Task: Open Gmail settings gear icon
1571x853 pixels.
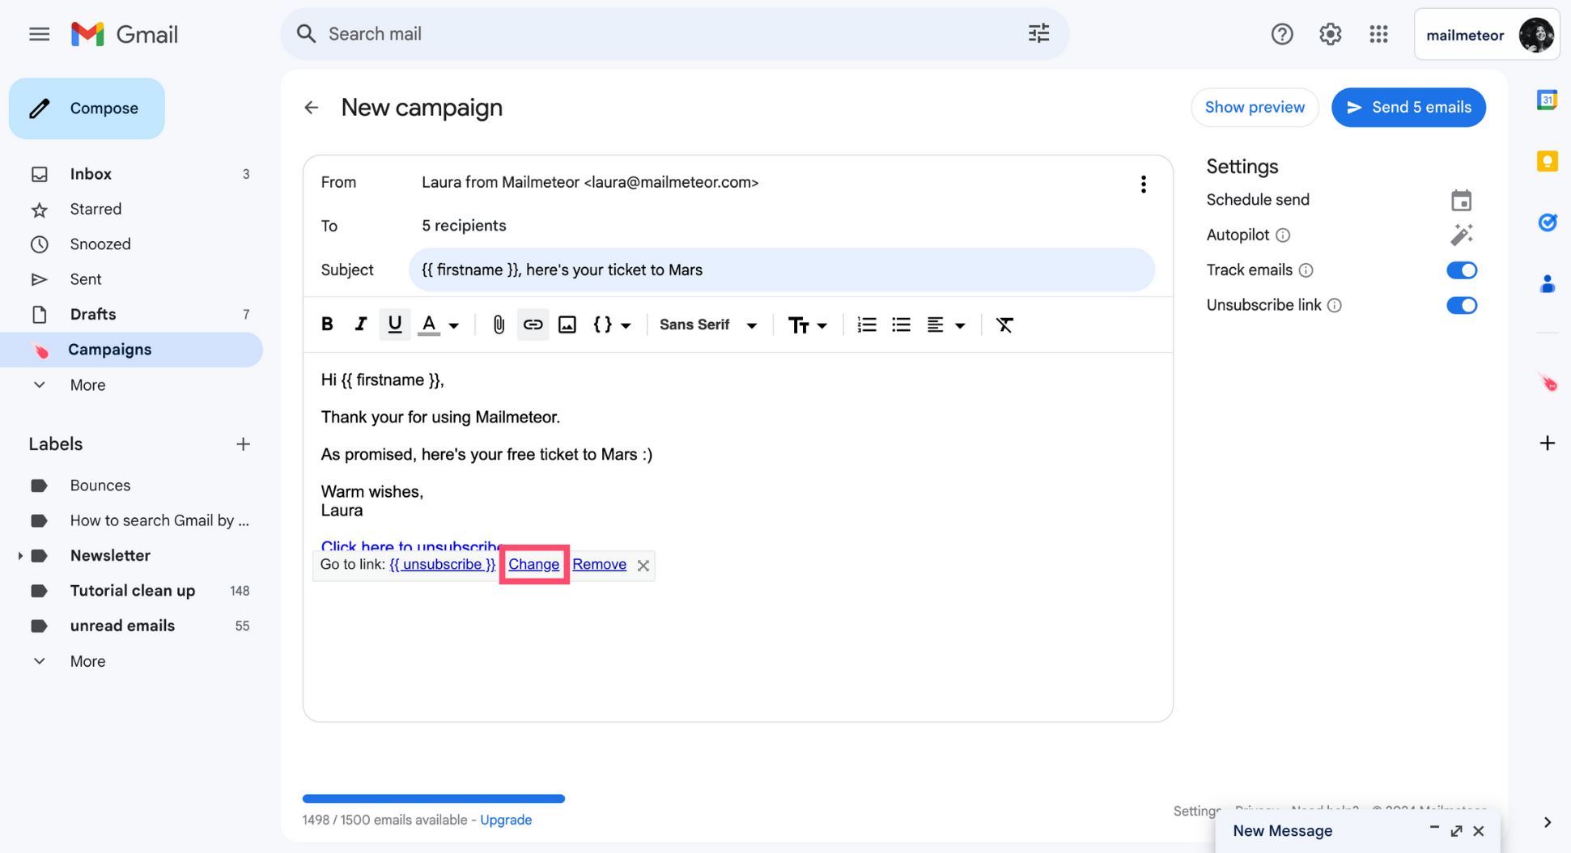Action: [1330, 34]
